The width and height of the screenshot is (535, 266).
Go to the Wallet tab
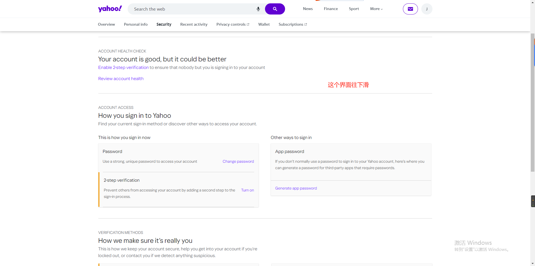tap(264, 24)
